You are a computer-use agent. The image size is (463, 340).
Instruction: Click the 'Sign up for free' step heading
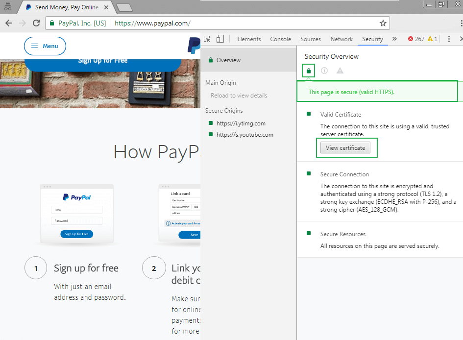click(86, 268)
